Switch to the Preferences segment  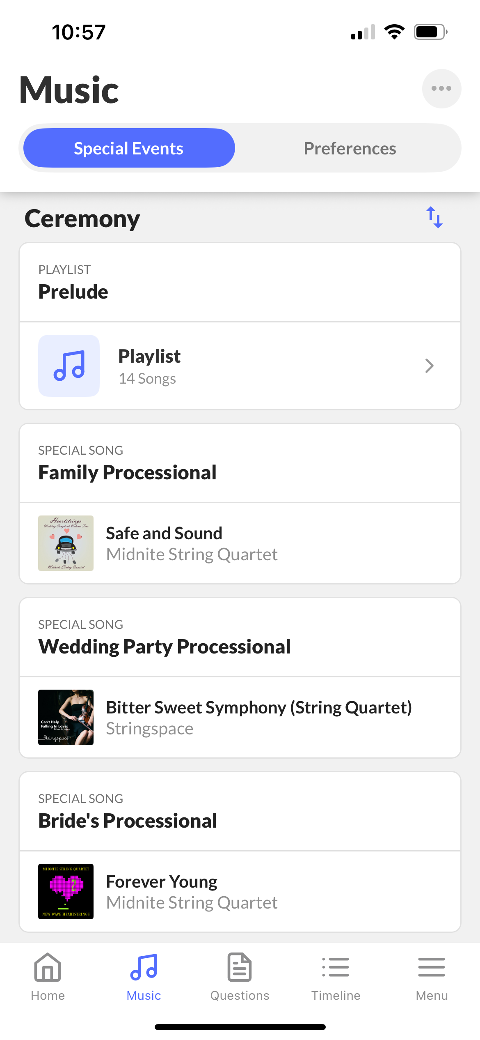350,148
